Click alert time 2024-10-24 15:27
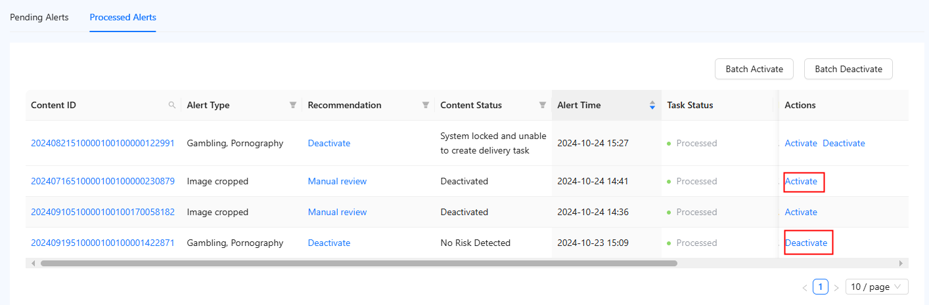Viewport: 929px width, 305px height. 593,143
